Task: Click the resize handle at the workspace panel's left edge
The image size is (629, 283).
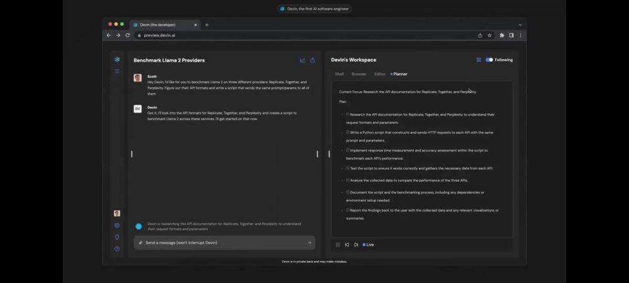Action: tap(329, 154)
